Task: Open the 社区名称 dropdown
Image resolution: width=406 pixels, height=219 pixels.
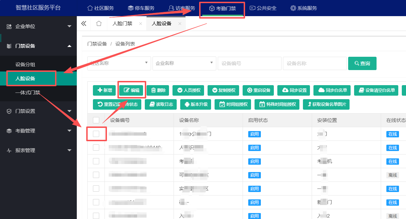Action: point(119,63)
